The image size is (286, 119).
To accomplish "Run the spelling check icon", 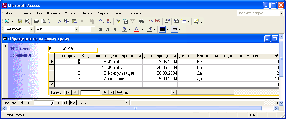I will click(50, 21).
